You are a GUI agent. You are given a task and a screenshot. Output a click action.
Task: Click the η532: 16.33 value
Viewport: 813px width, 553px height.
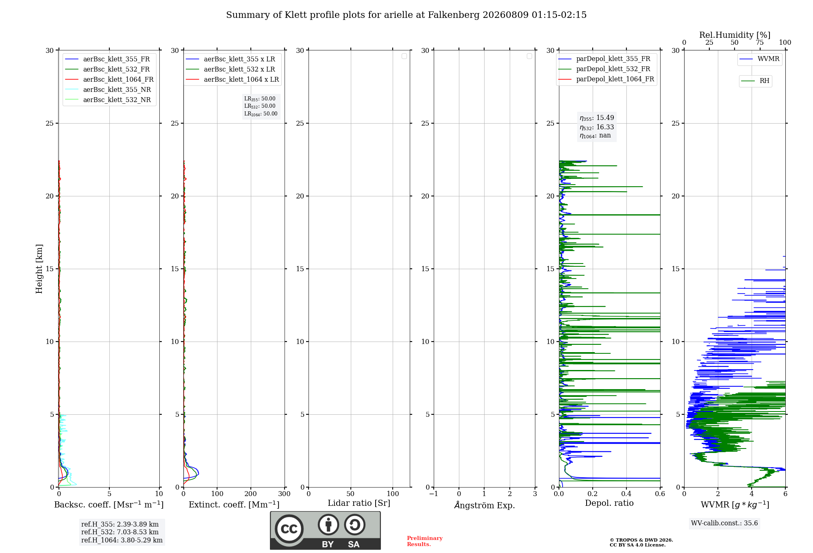tap(597, 127)
